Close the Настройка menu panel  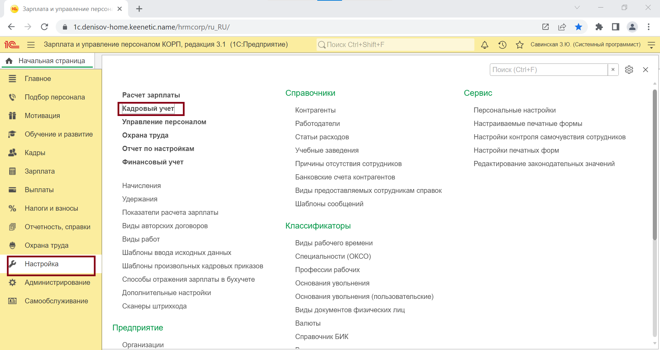[x=646, y=70]
